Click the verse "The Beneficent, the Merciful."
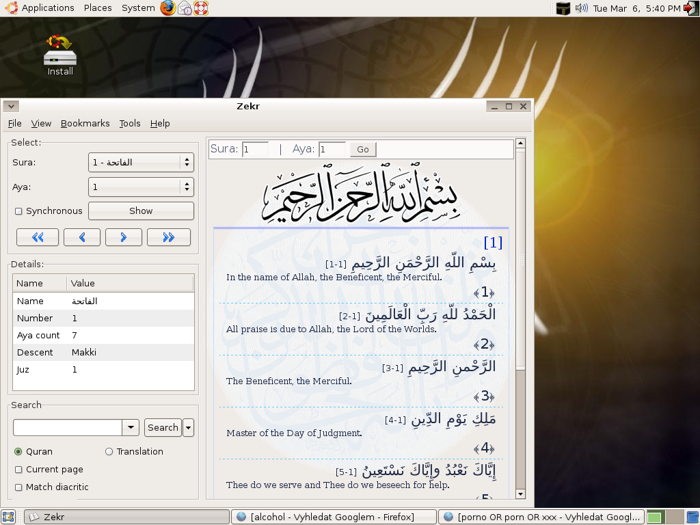 (x=289, y=381)
